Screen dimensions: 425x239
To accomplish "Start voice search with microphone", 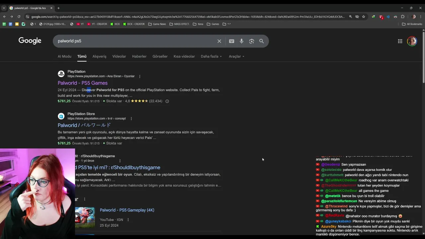I will [x=241, y=41].
